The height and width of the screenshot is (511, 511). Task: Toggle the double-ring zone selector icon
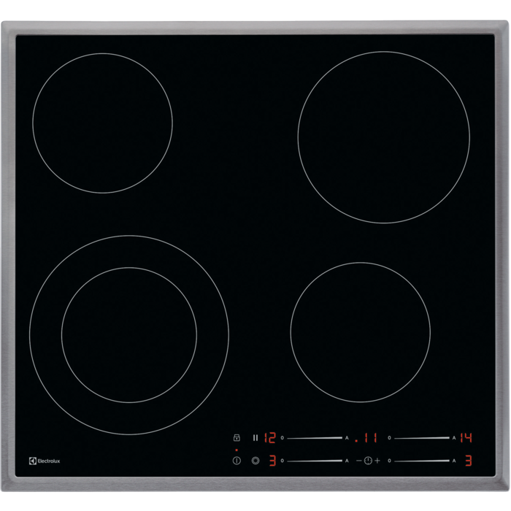(x=255, y=461)
